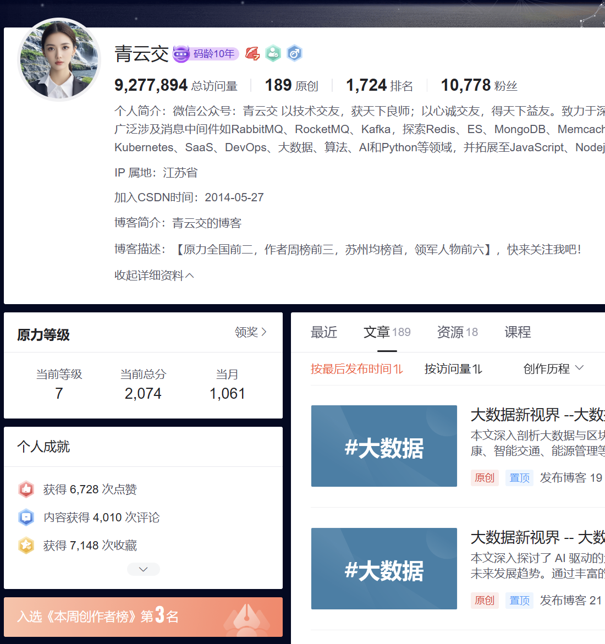Screen dimensions: 605x644
Task: Open first article titled 大数据新视界 --大数
Action: [538, 415]
